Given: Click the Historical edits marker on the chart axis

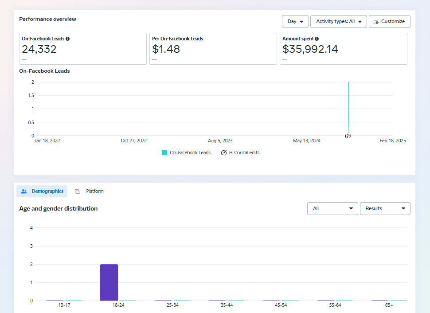Looking at the screenshot, I should [348, 136].
